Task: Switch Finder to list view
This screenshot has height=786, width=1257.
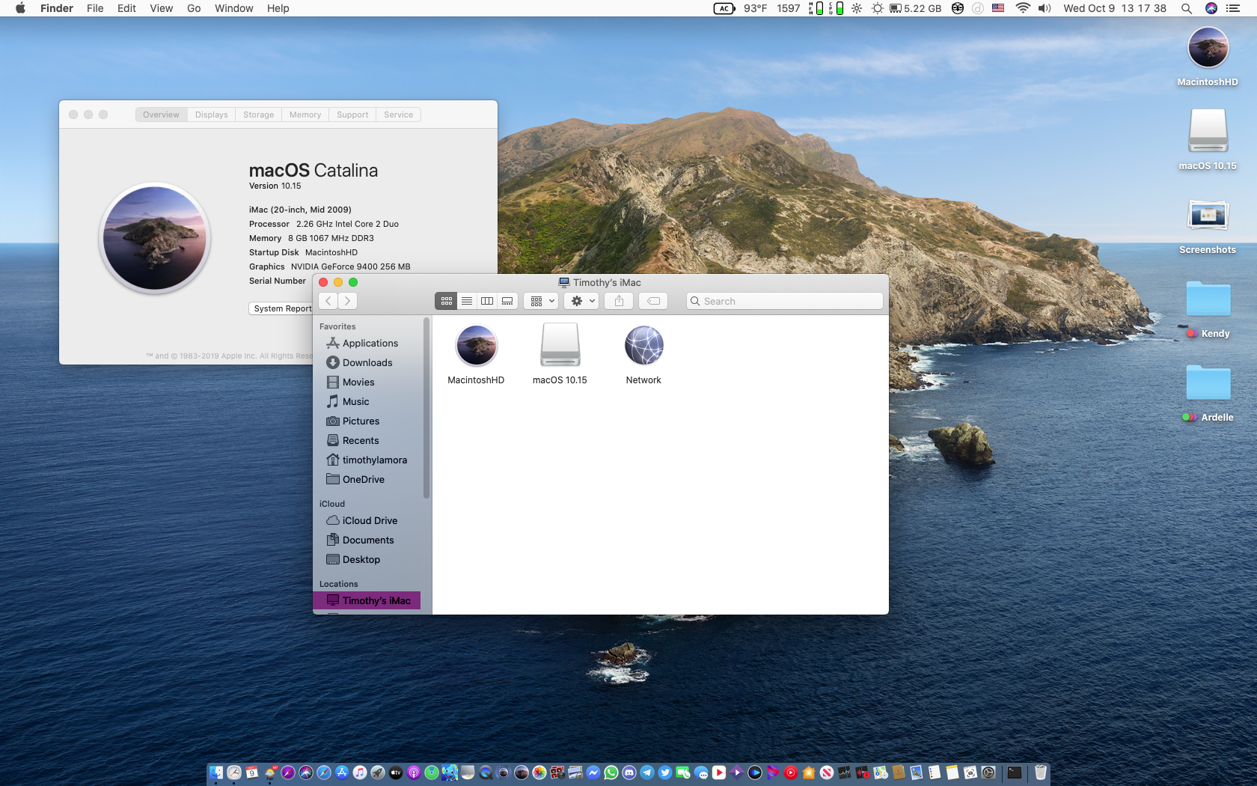Action: (x=467, y=301)
